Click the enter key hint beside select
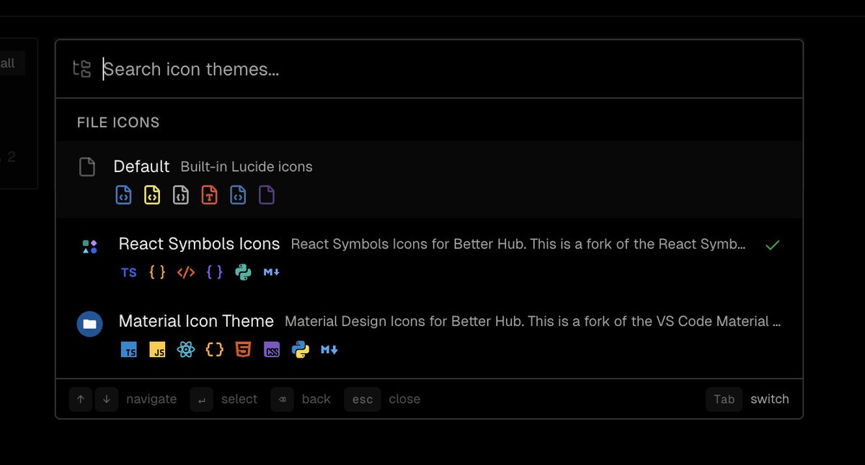 [202, 399]
